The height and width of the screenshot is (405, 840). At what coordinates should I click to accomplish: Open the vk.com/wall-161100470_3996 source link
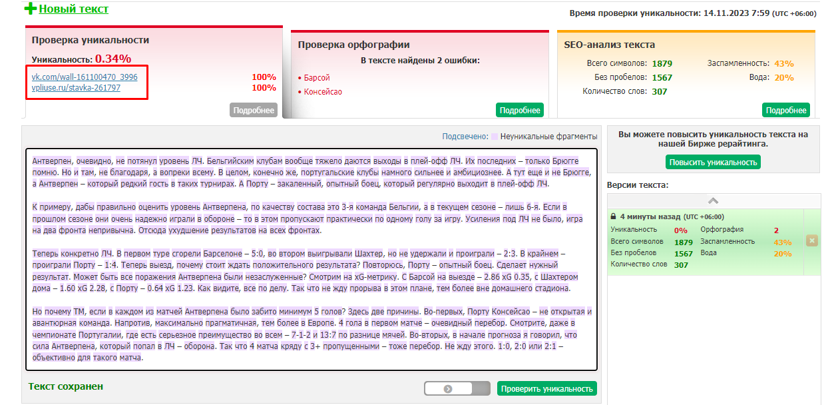[x=85, y=77]
